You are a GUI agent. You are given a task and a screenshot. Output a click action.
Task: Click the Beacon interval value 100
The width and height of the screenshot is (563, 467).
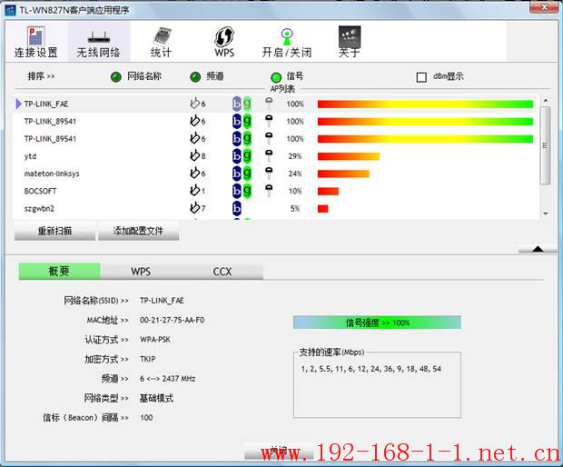[x=146, y=417]
